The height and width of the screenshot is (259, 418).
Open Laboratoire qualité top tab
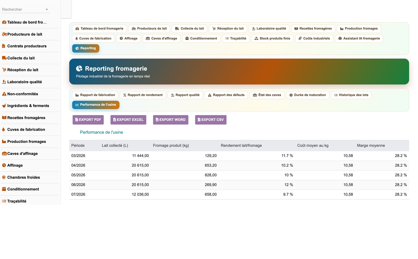tap(269, 29)
